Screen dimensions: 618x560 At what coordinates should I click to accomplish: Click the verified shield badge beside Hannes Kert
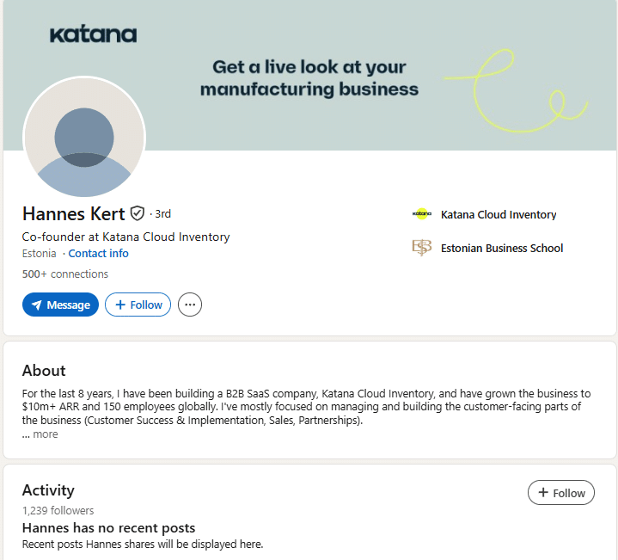pos(138,214)
